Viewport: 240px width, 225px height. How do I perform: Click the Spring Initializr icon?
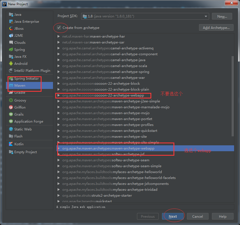click(11, 79)
